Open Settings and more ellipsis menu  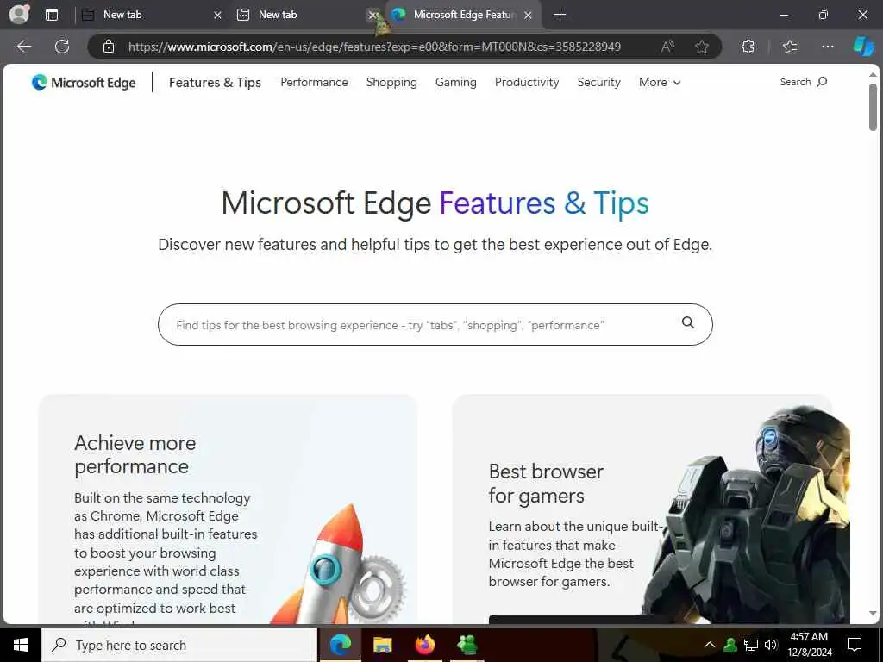(827, 47)
